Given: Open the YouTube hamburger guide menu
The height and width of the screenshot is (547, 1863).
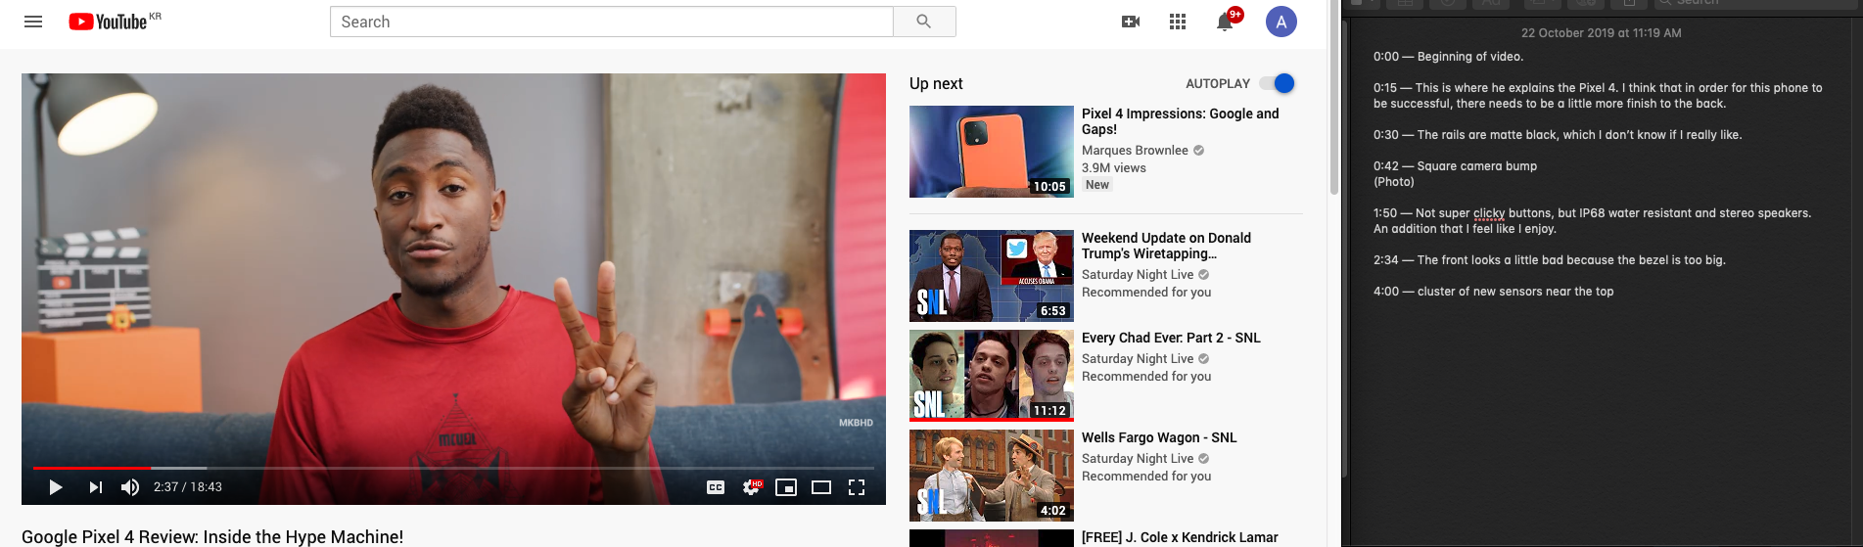Looking at the screenshot, I should [33, 22].
